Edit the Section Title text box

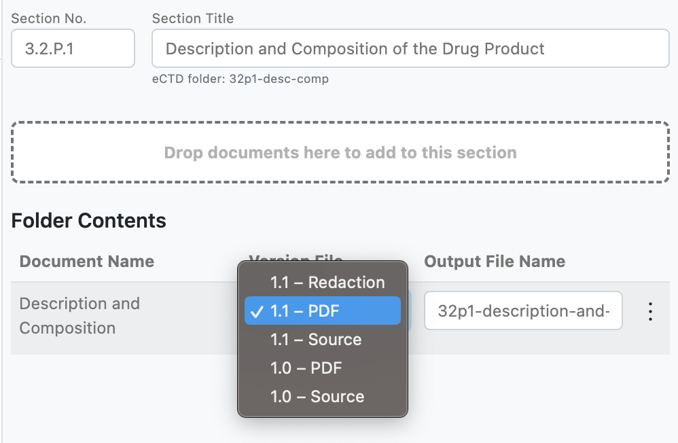410,48
